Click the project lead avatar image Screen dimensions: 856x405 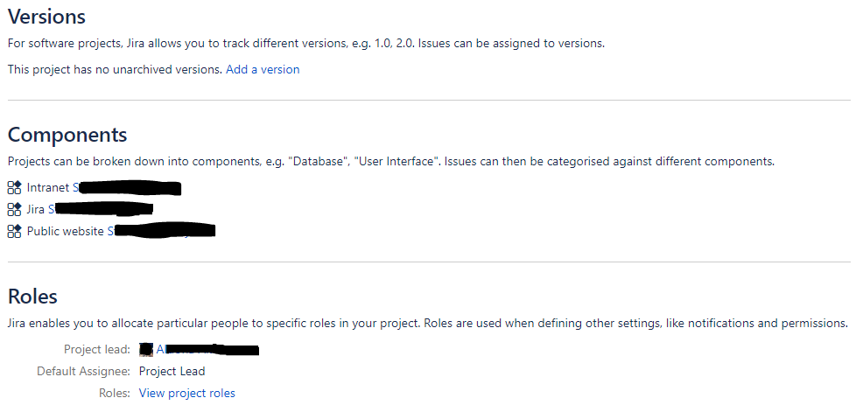pos(146,349)
